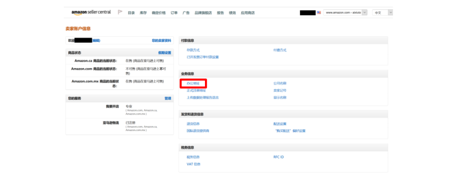
Task: Open the 应用商店 menu
Action: 247,13
